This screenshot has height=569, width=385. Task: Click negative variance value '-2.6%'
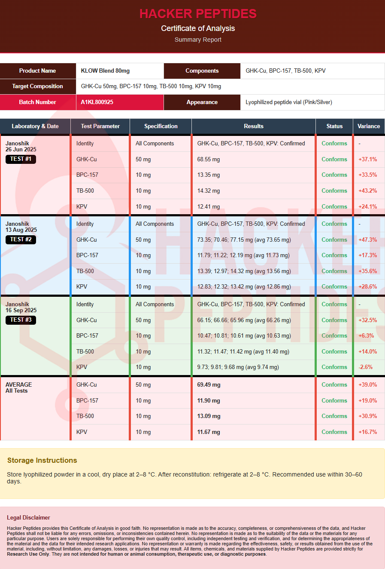pyautogui.click(x=366, y=367)
